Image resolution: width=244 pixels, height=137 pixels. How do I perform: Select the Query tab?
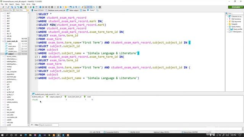(91, 10)
